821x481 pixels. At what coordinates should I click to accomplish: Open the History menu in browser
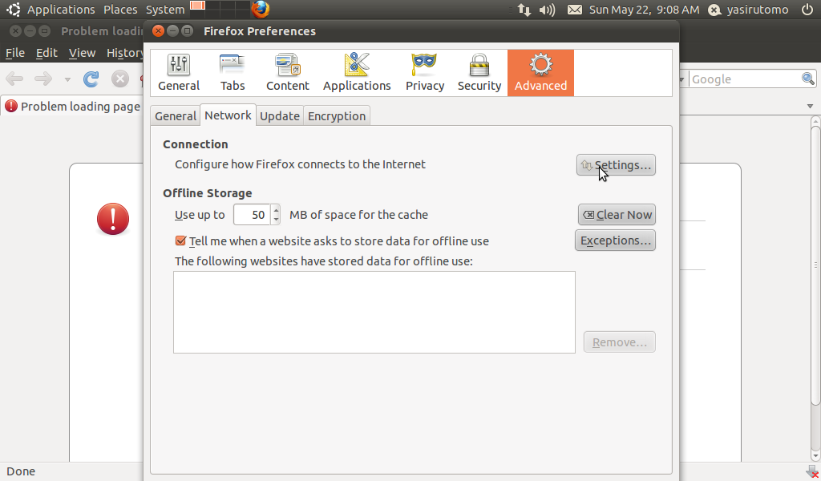click(124, 53)
